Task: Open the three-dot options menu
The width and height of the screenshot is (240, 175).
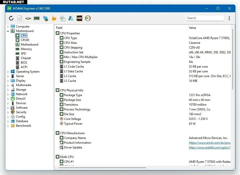Action: point(229,18)
